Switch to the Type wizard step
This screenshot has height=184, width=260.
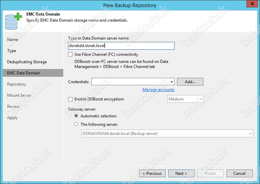coord(12,51)
